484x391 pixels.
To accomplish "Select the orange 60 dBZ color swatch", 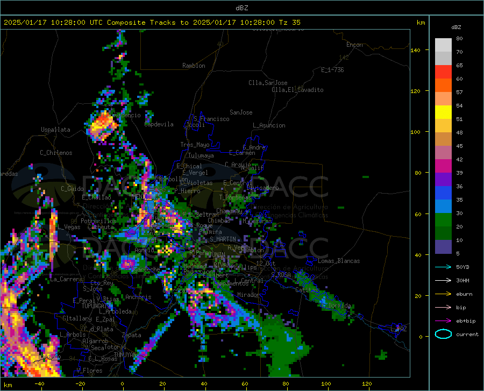I will [443, 86].
